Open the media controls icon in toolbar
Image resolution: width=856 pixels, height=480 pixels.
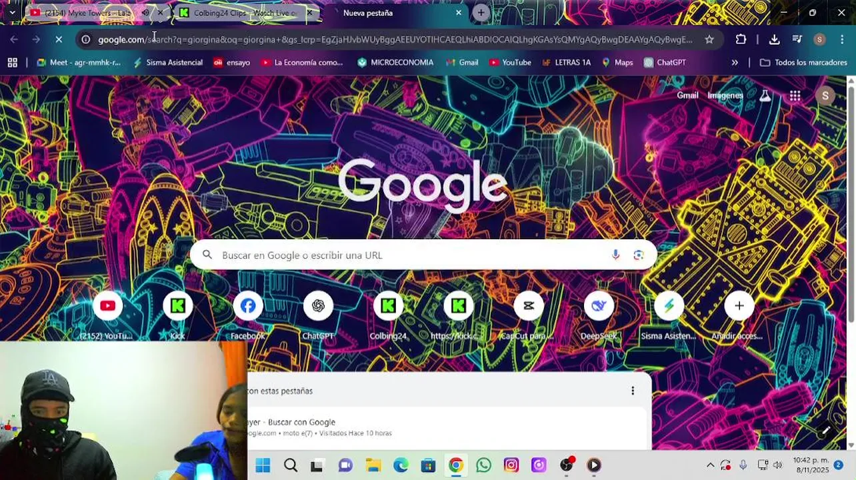point(797,39)
